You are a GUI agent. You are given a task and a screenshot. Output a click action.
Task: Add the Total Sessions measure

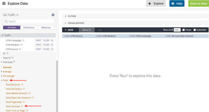point(13,106)
